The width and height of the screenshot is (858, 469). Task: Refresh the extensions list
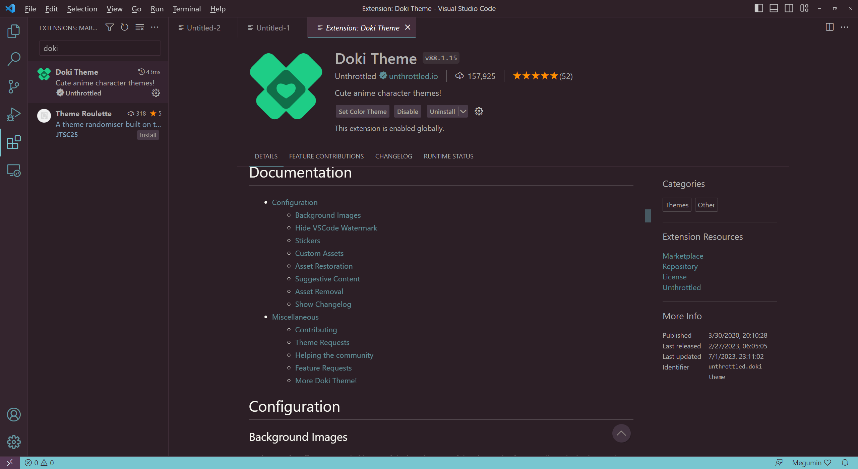124,27
